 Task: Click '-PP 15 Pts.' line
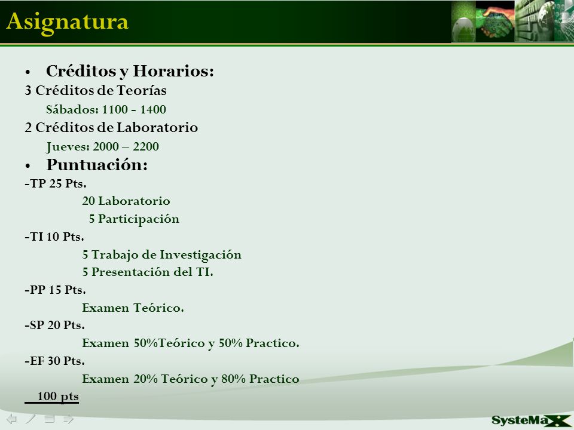[x=55, y=290]
